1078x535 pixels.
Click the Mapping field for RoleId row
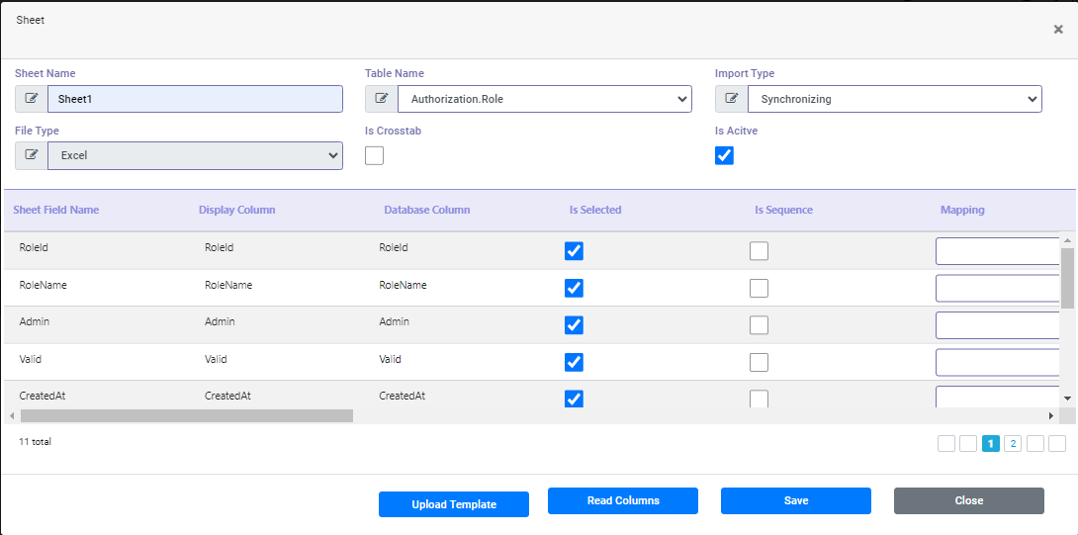tap(998, 251)
